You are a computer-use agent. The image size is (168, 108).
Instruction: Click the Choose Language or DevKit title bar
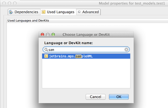pyautogui.click(x=86, y=35)
